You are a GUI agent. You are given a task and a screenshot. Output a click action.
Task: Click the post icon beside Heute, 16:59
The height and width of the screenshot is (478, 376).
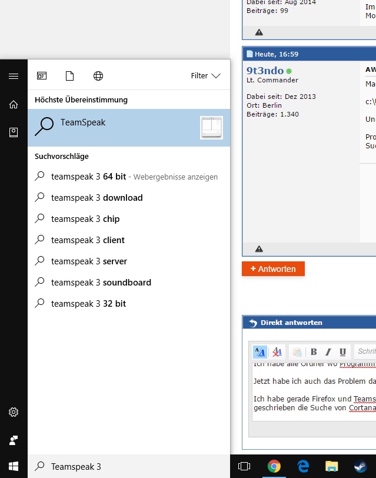tap(249, 54)
